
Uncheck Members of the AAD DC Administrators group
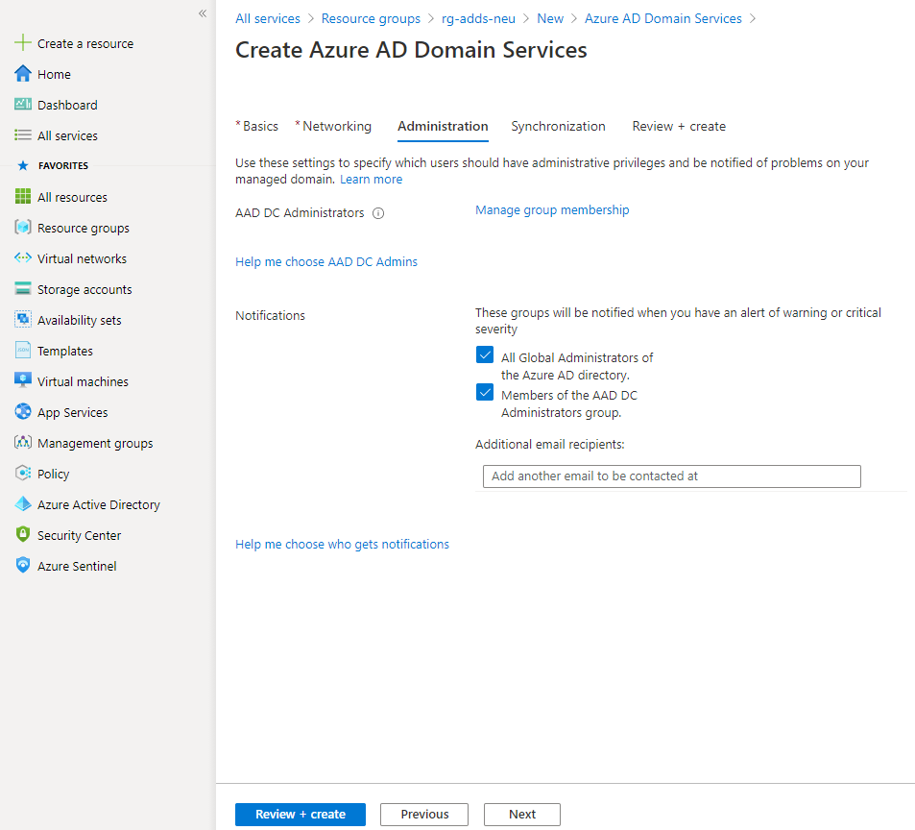coord(485,392)
